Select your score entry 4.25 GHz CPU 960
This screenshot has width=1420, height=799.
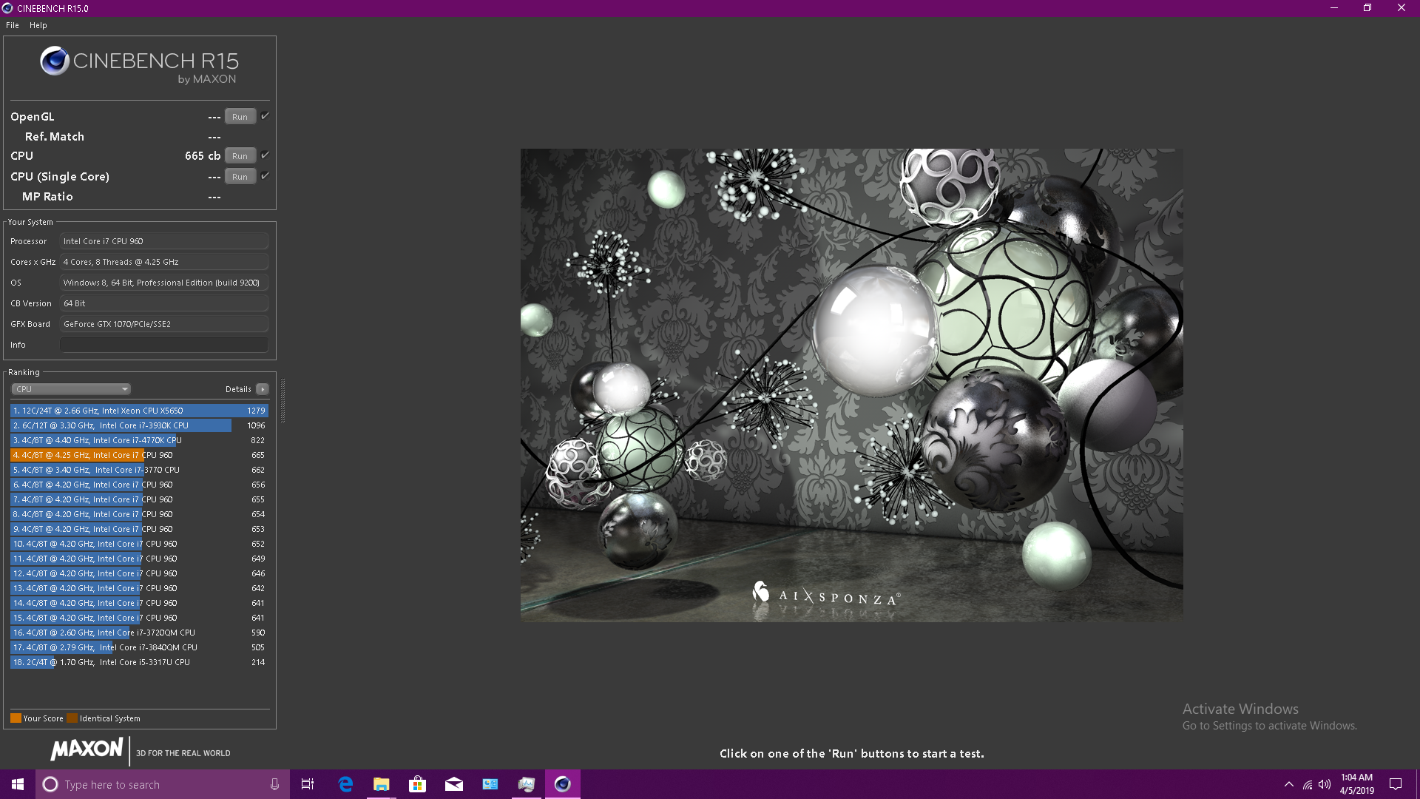pyautogui.click(x=139, y=455)
